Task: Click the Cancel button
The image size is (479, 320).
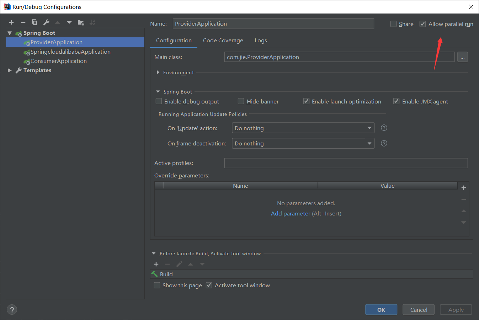Action: click(419, 310)
